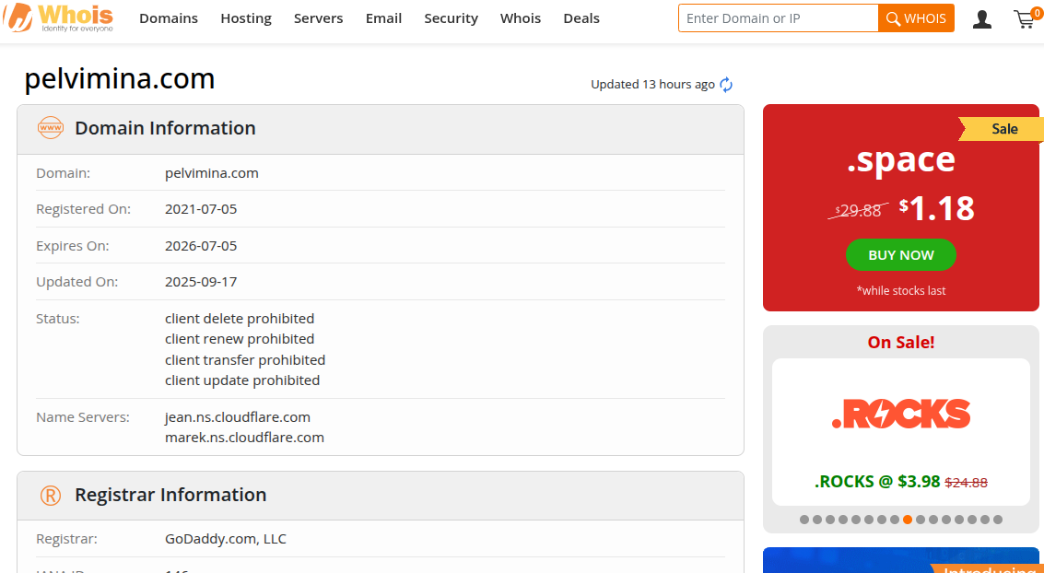Click the www Domain Information icon
Image resolution: width=1044 pixels, height=573 pixels.
[51, 128]
